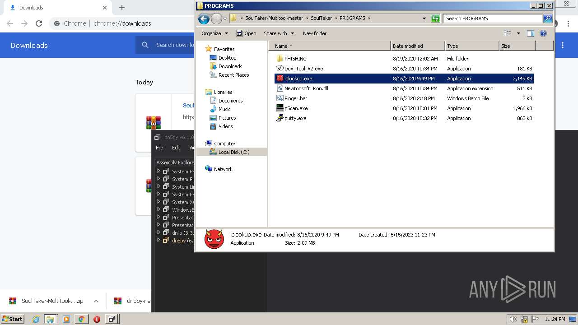Close the Downloads tab in Chrome
Screen dimensions: 578x325
point(105,8)
